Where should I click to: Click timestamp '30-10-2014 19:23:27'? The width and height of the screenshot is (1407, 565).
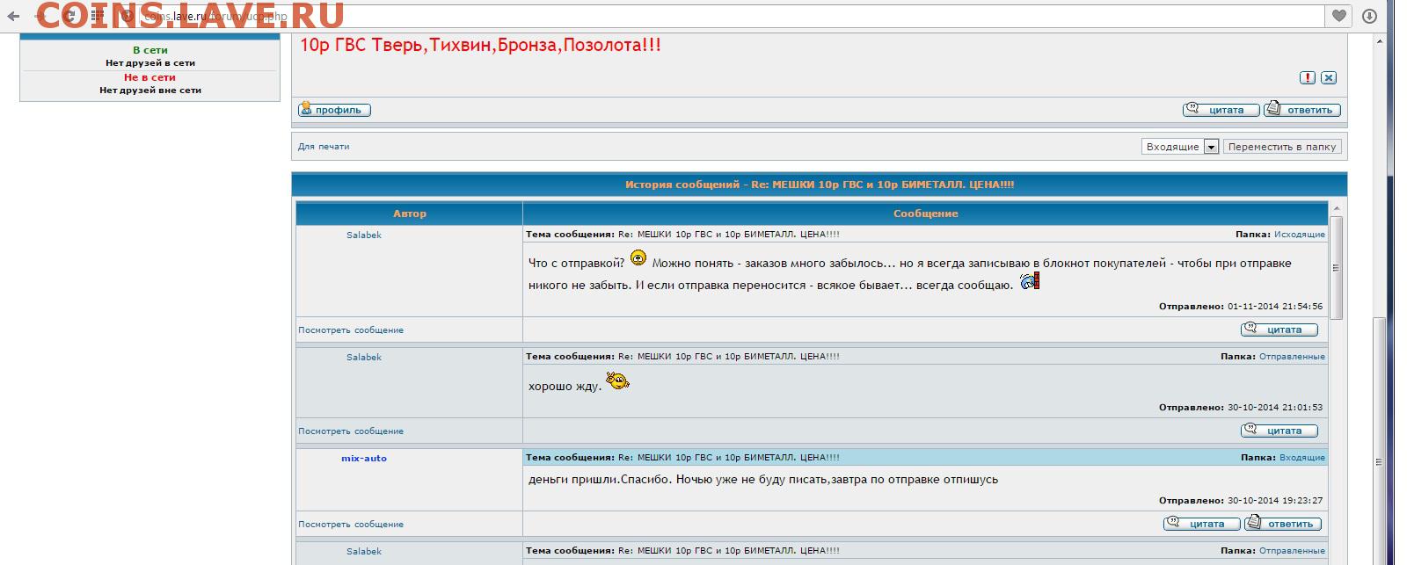(1275, 501)
